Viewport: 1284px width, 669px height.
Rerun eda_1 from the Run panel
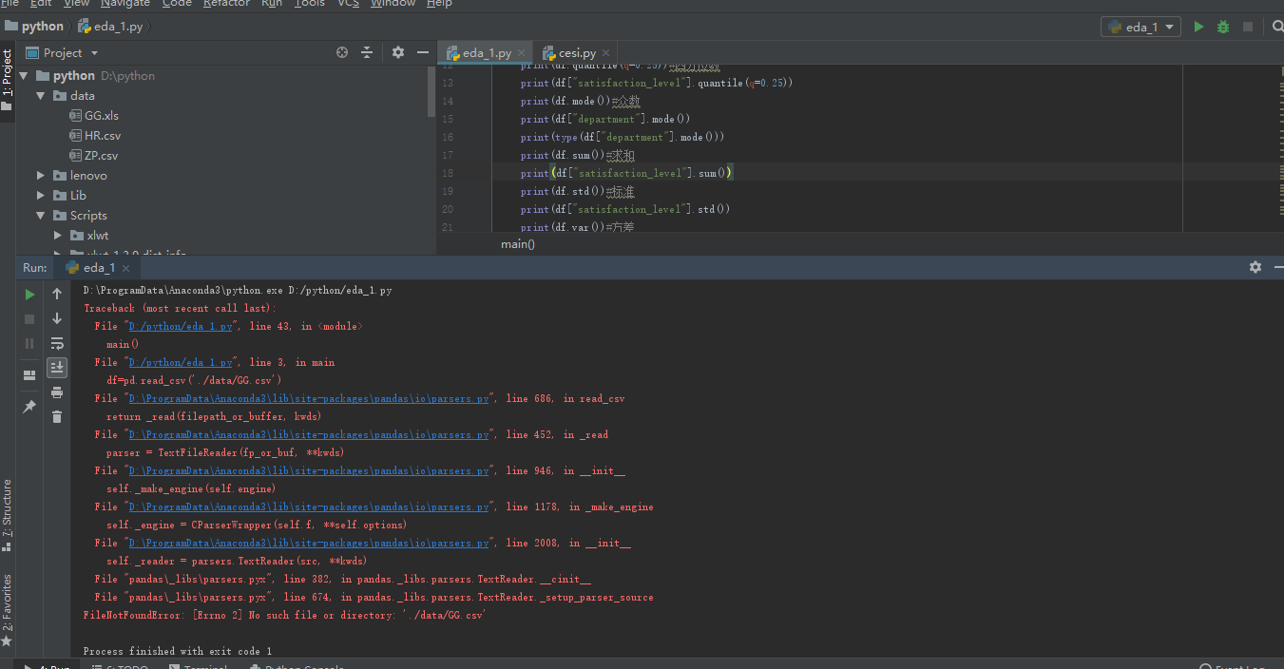click(29, 295)
